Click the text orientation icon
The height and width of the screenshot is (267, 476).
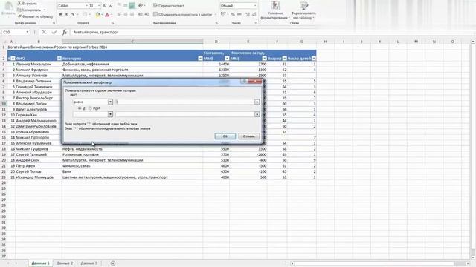tap(141, 5)
